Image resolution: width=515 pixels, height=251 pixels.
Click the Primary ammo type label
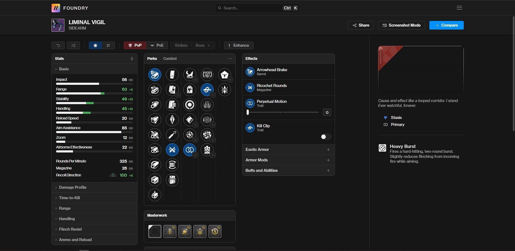pyautogui.click(x=397, y=125)
